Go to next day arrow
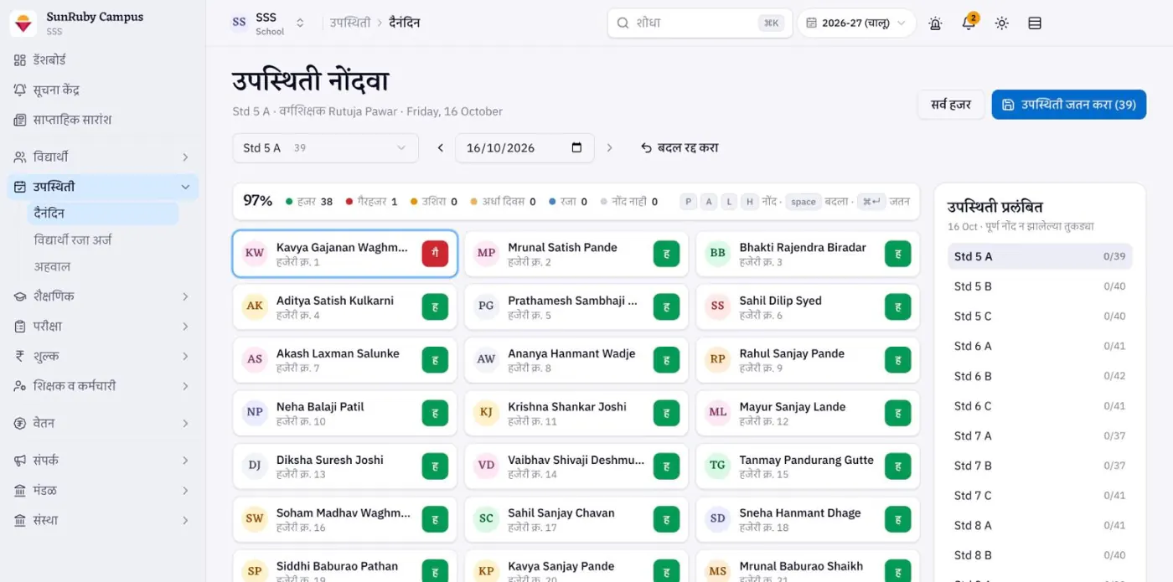 point(609,148)
